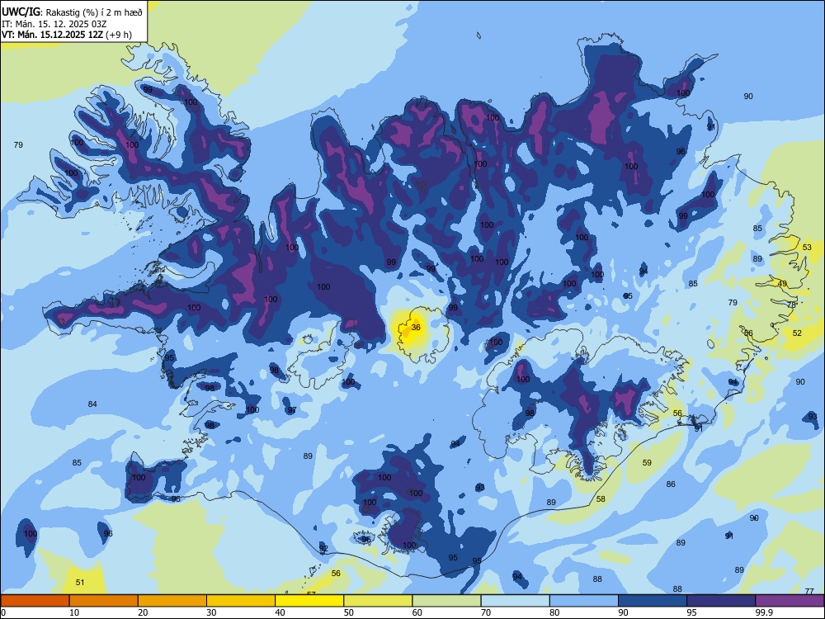Click the '99.9' legend tick label
This screenshot has height=619, width=825.
[764, 612]
